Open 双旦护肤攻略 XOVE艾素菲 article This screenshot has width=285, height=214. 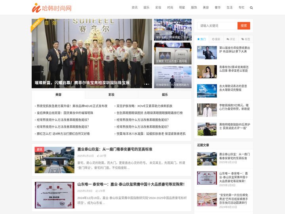click(144, 106)
